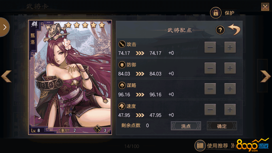Remove a point from 防御

(210, 68)
